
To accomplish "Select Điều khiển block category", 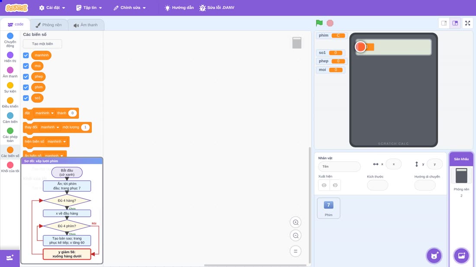I will coord(10,102).
